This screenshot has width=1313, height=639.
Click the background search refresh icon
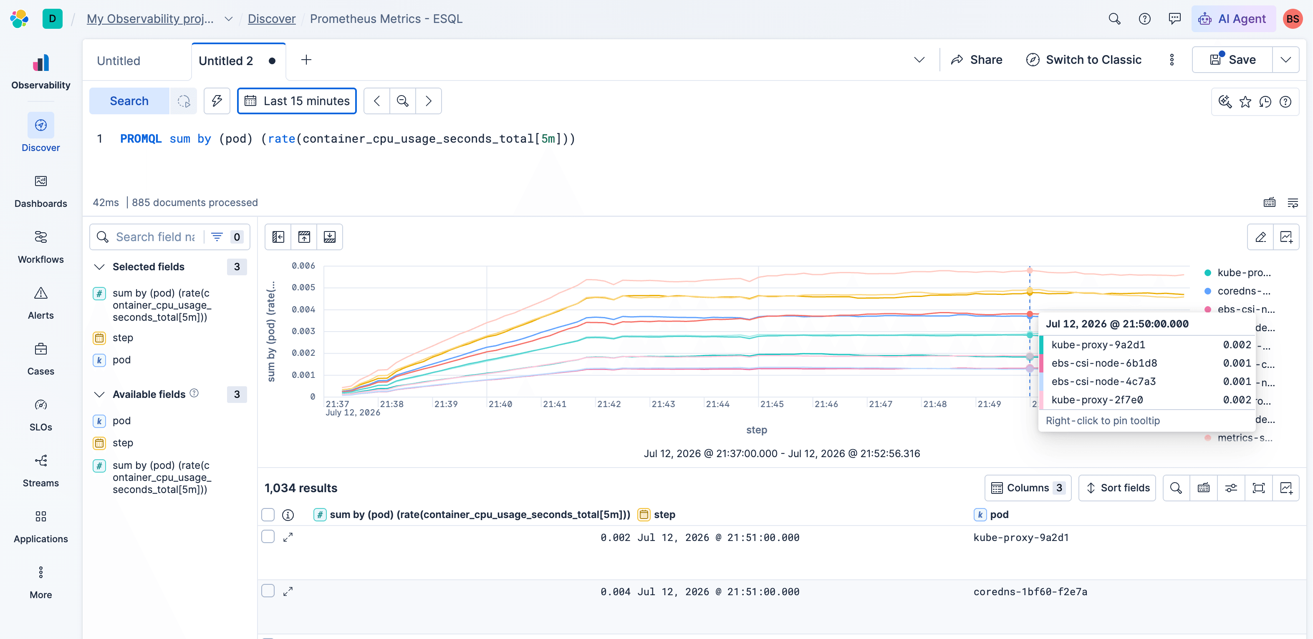184,101
